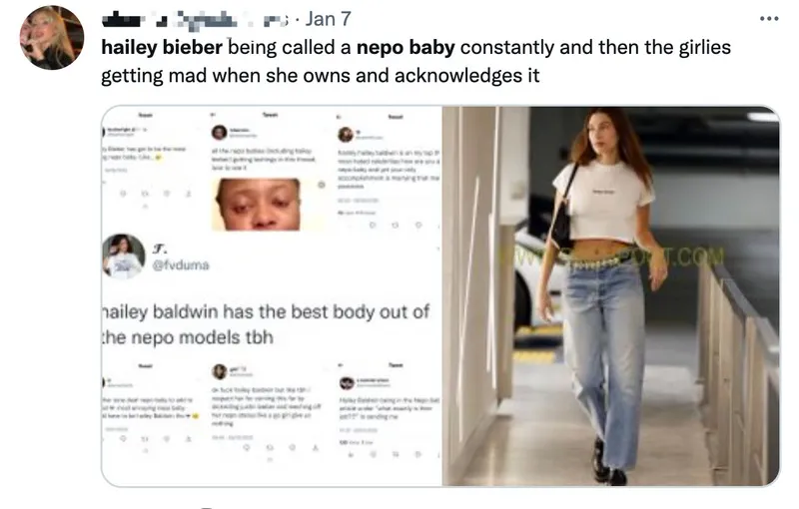Click the small avatar of bottom-middle mini tweet
This screenshot has width=799, height=509.
(x=220, y=371)
